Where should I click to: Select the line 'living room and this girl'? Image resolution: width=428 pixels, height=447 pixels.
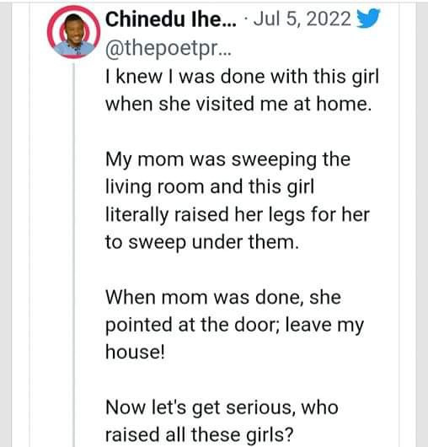[x=210, y=187]
